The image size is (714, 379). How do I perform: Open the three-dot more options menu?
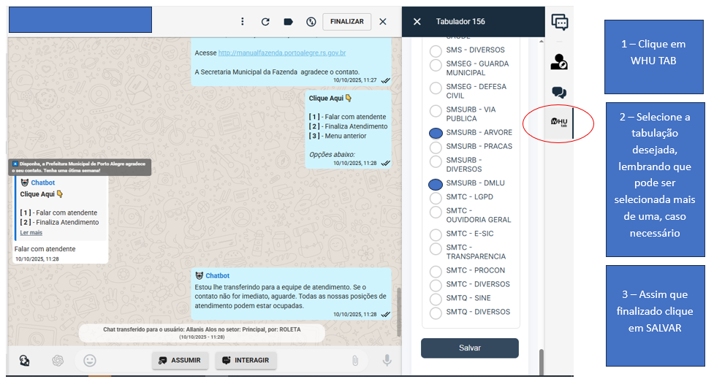point(243,22)
